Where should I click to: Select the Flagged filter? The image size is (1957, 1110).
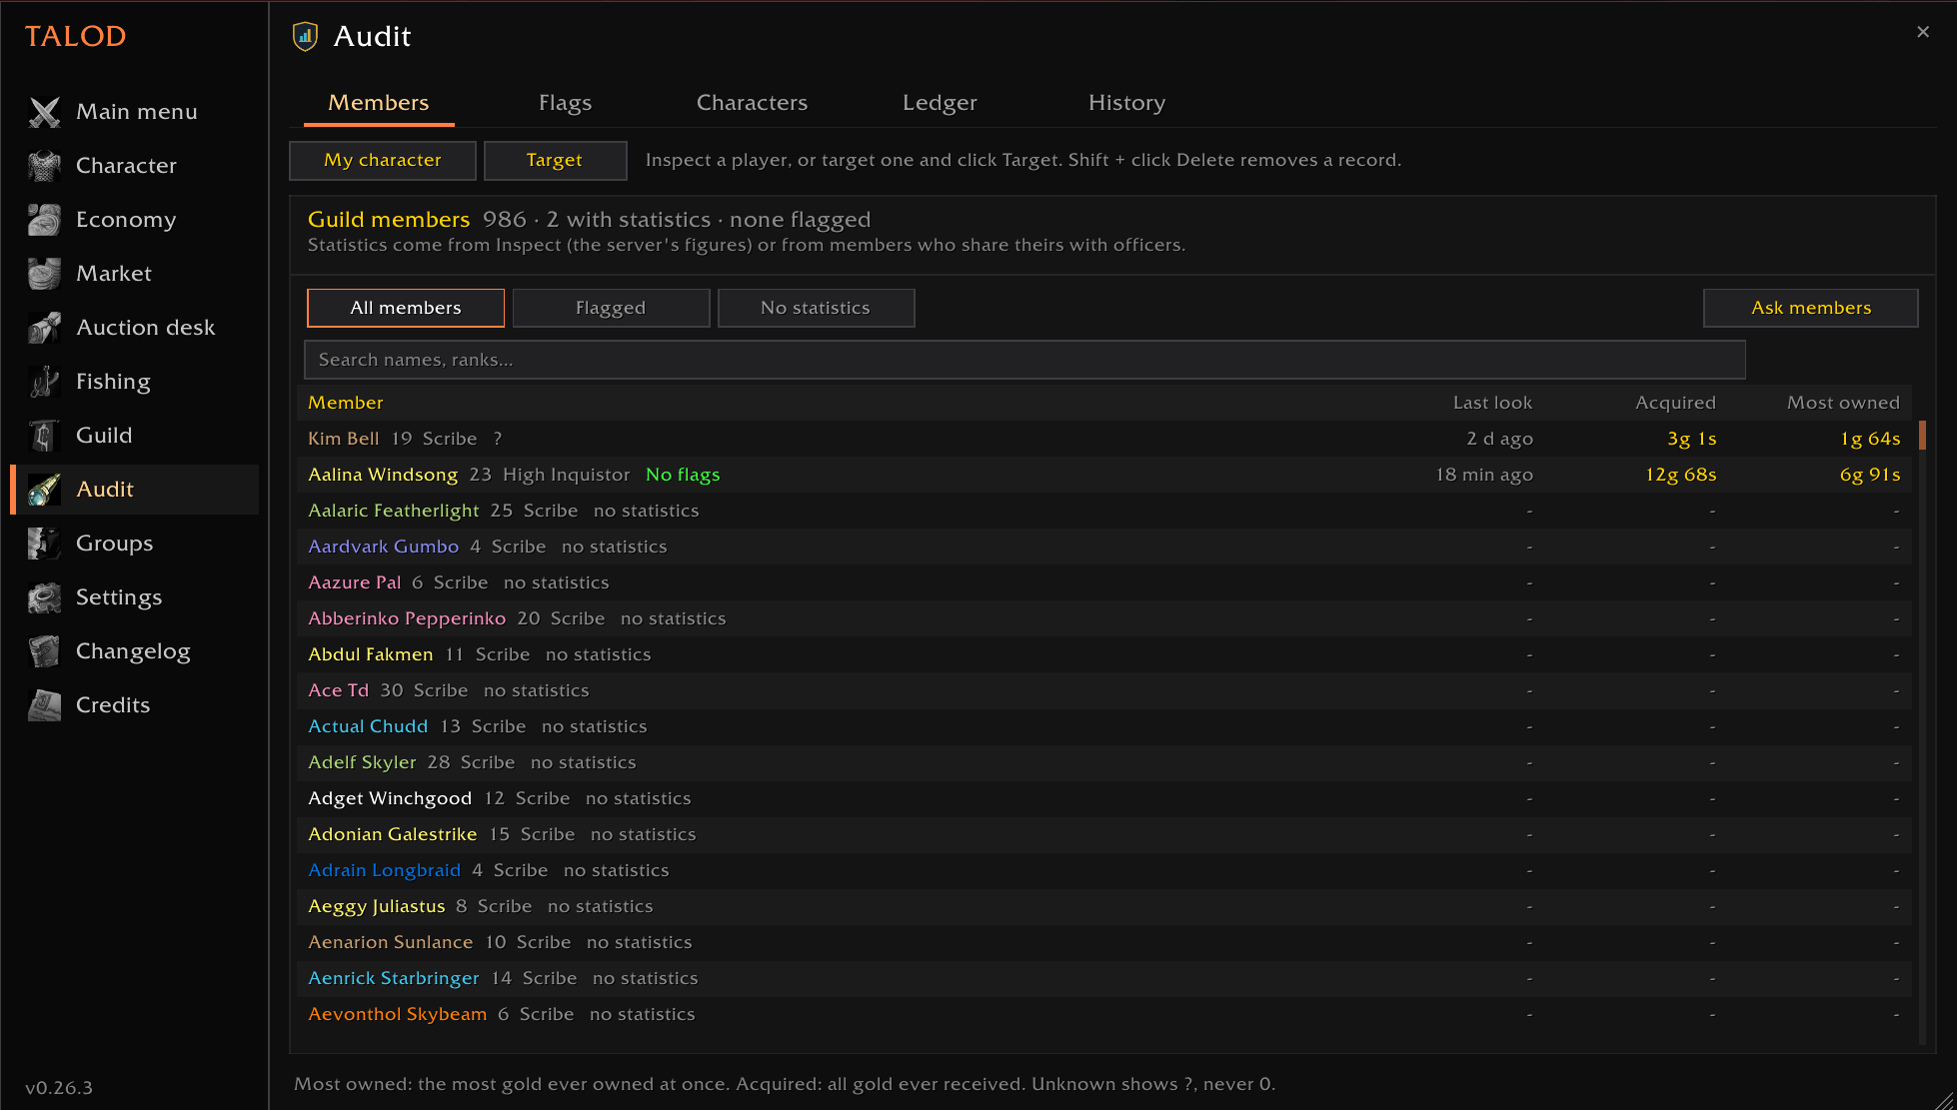tap(611, 308)
